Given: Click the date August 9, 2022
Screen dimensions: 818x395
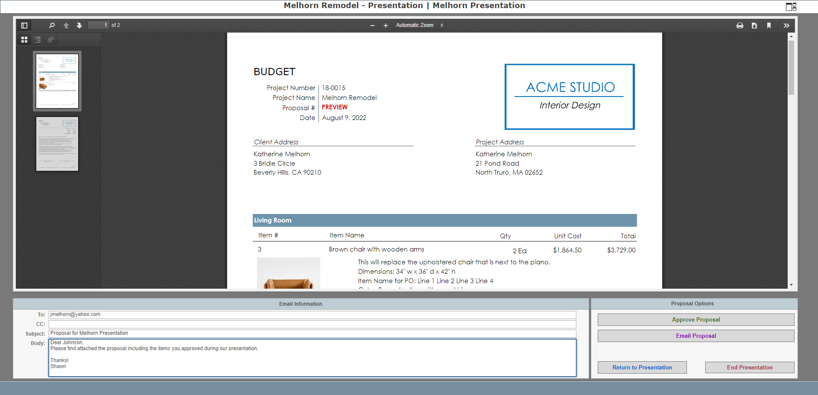Looking at the screenshot, I should pyautogui.click(x=344, y=118).
